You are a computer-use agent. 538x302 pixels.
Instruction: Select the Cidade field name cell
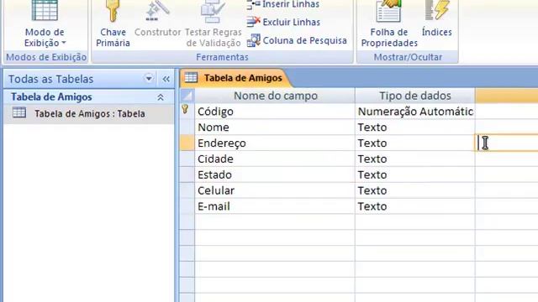(275, 159)
